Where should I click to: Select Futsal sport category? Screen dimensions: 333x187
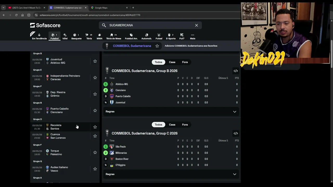click(x=159, y=36)
